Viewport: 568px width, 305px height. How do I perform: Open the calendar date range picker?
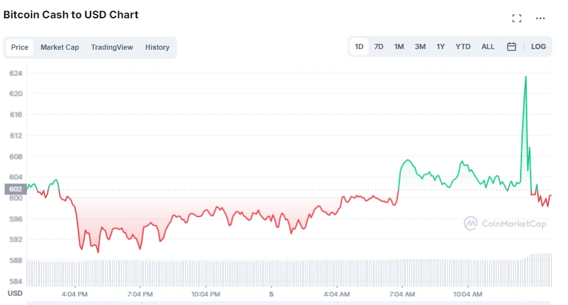click(512, 46)
